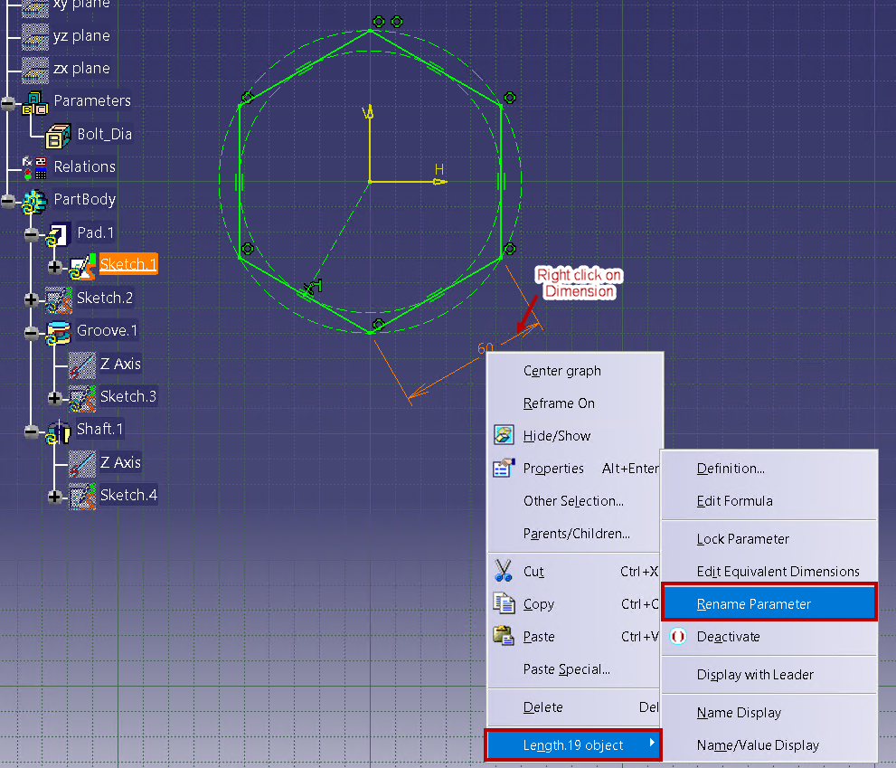Select the zx plane tree item
Screen dimensions: 896x768
point(80,69)
